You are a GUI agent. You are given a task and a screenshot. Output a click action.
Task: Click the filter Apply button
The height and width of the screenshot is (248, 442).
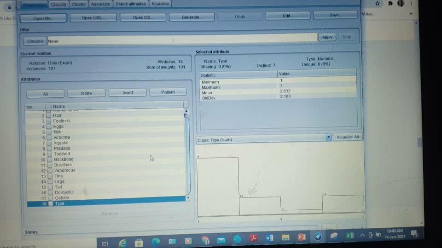coord(327,37)
